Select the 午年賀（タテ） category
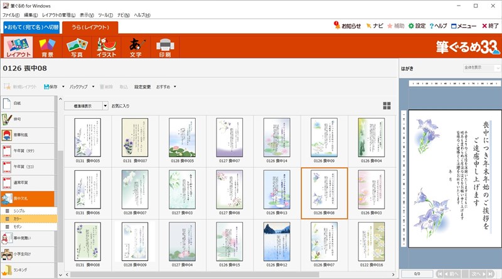This screenshot has height=279, width=502. [x=28, y=151]
